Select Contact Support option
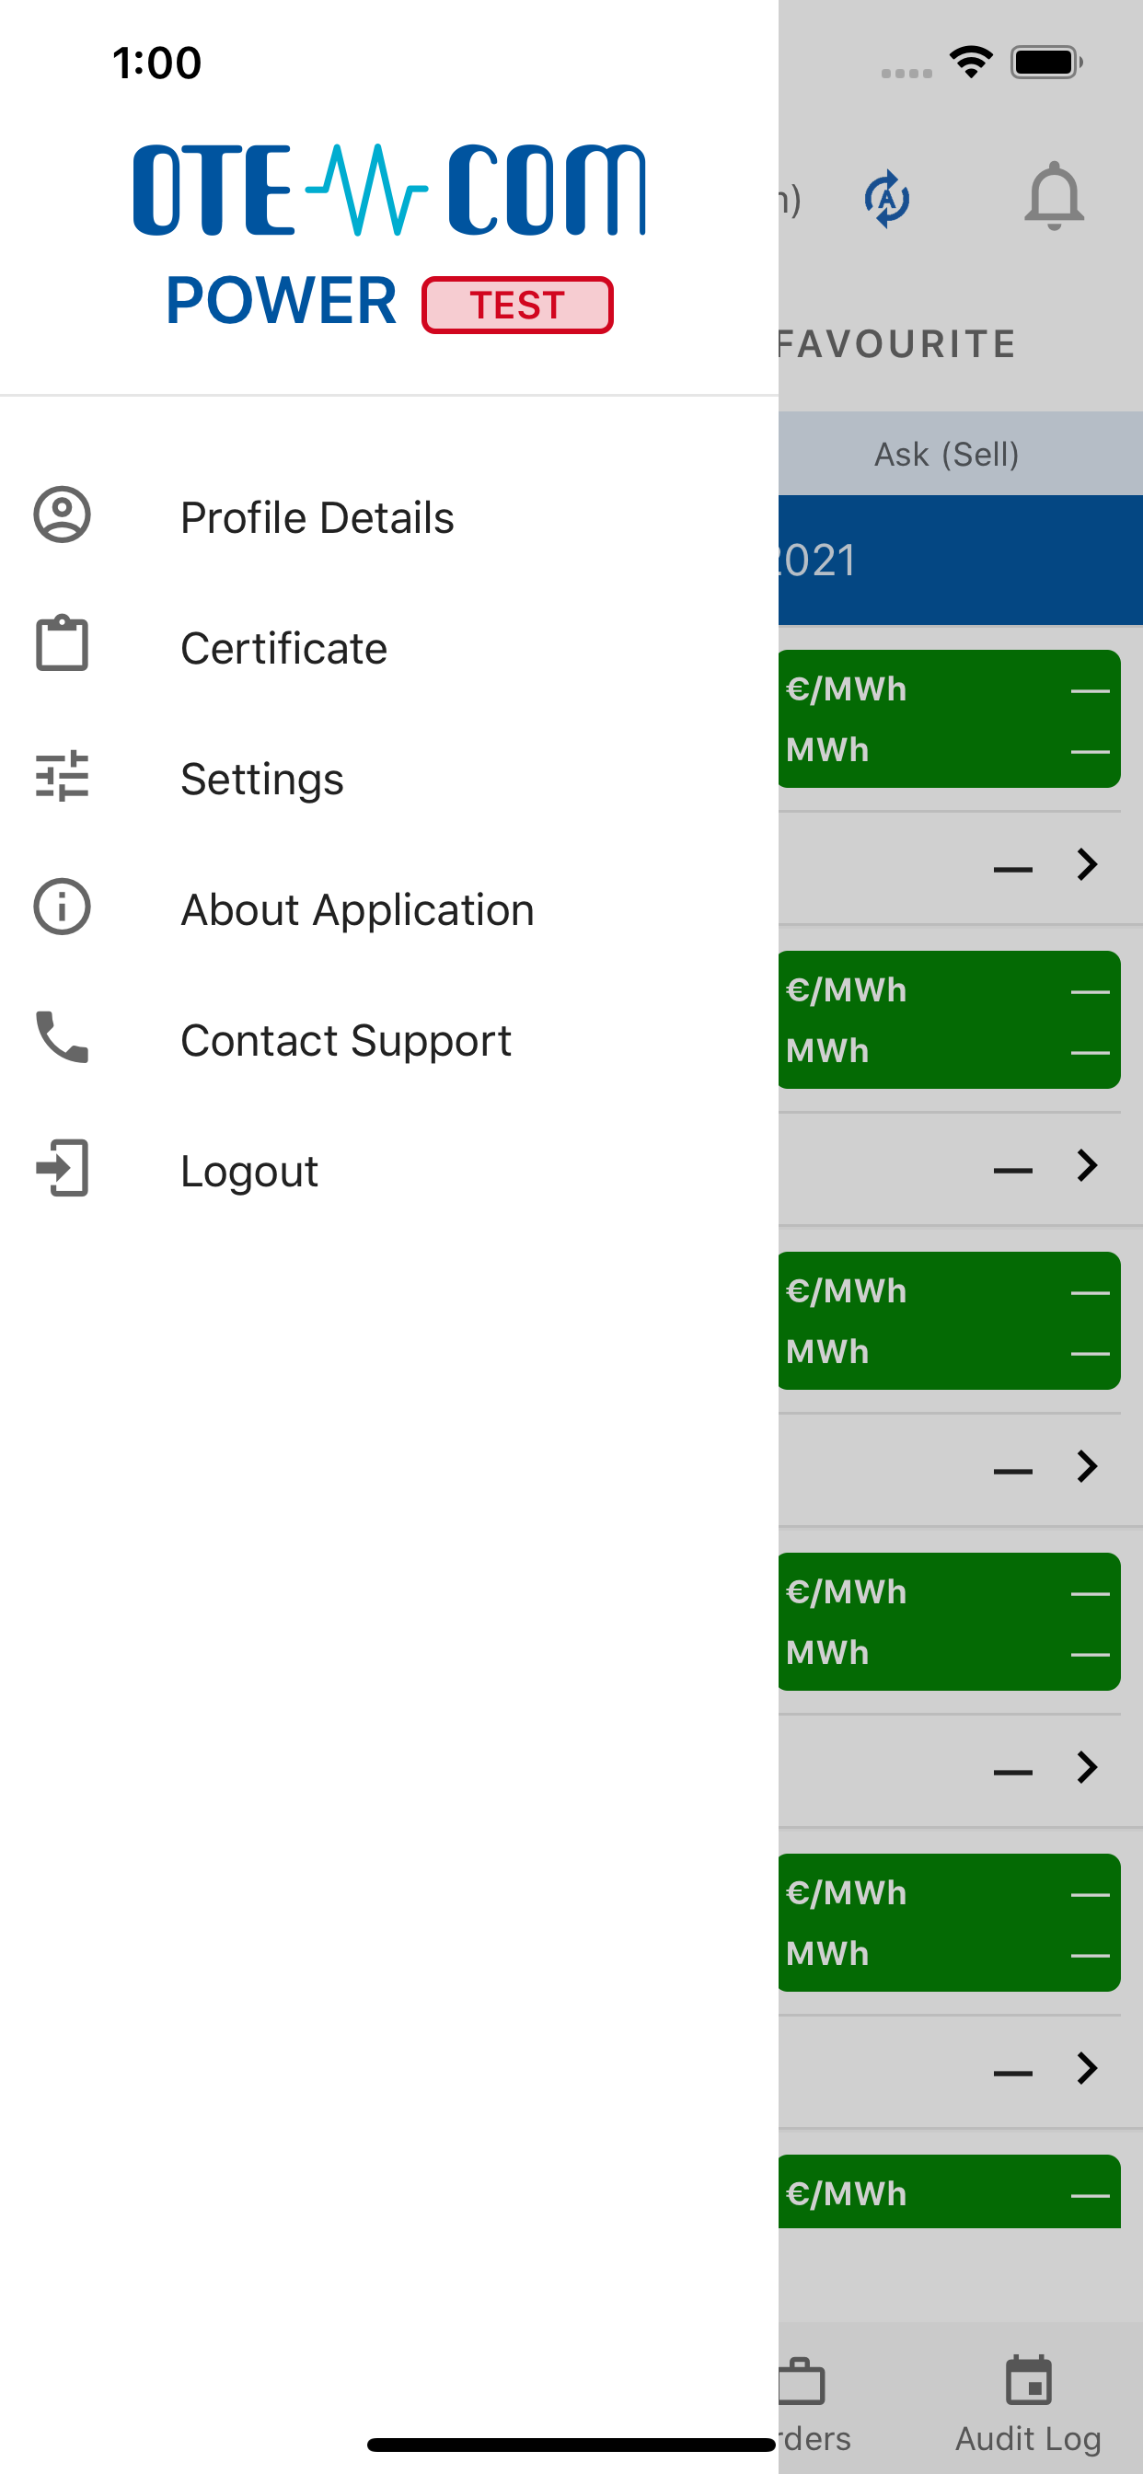Viewport: 1143px width, 2474px height. tap(389, 1039)
